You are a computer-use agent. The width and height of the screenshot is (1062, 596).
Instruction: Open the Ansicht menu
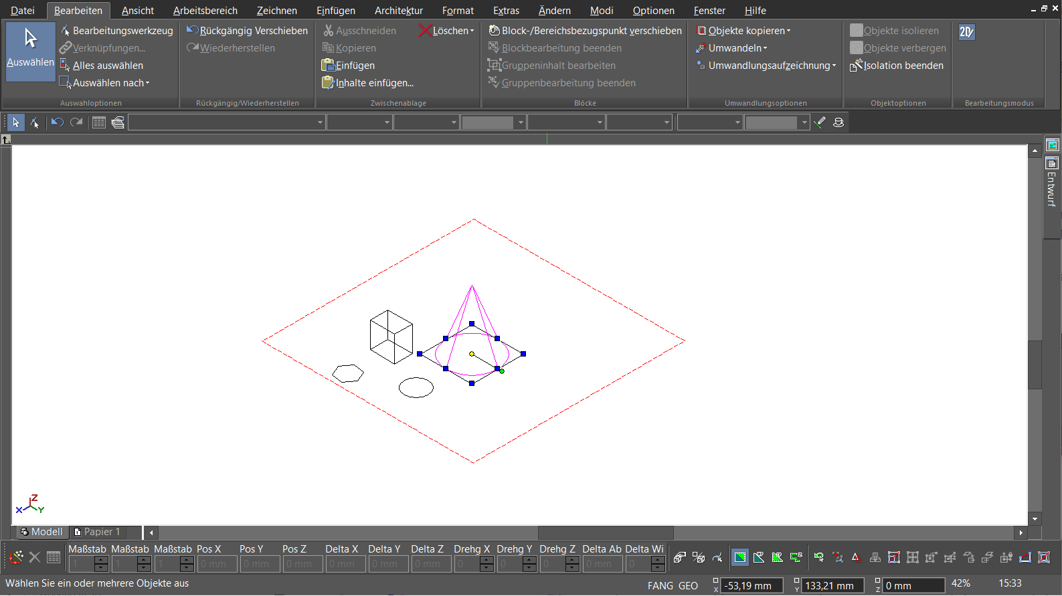point(138,11)
